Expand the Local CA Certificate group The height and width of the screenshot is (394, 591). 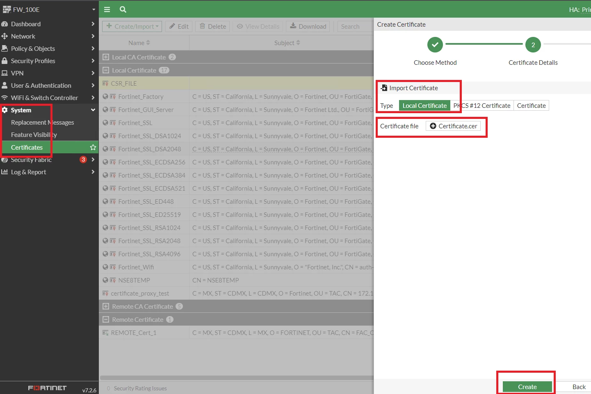pos(106,57)
